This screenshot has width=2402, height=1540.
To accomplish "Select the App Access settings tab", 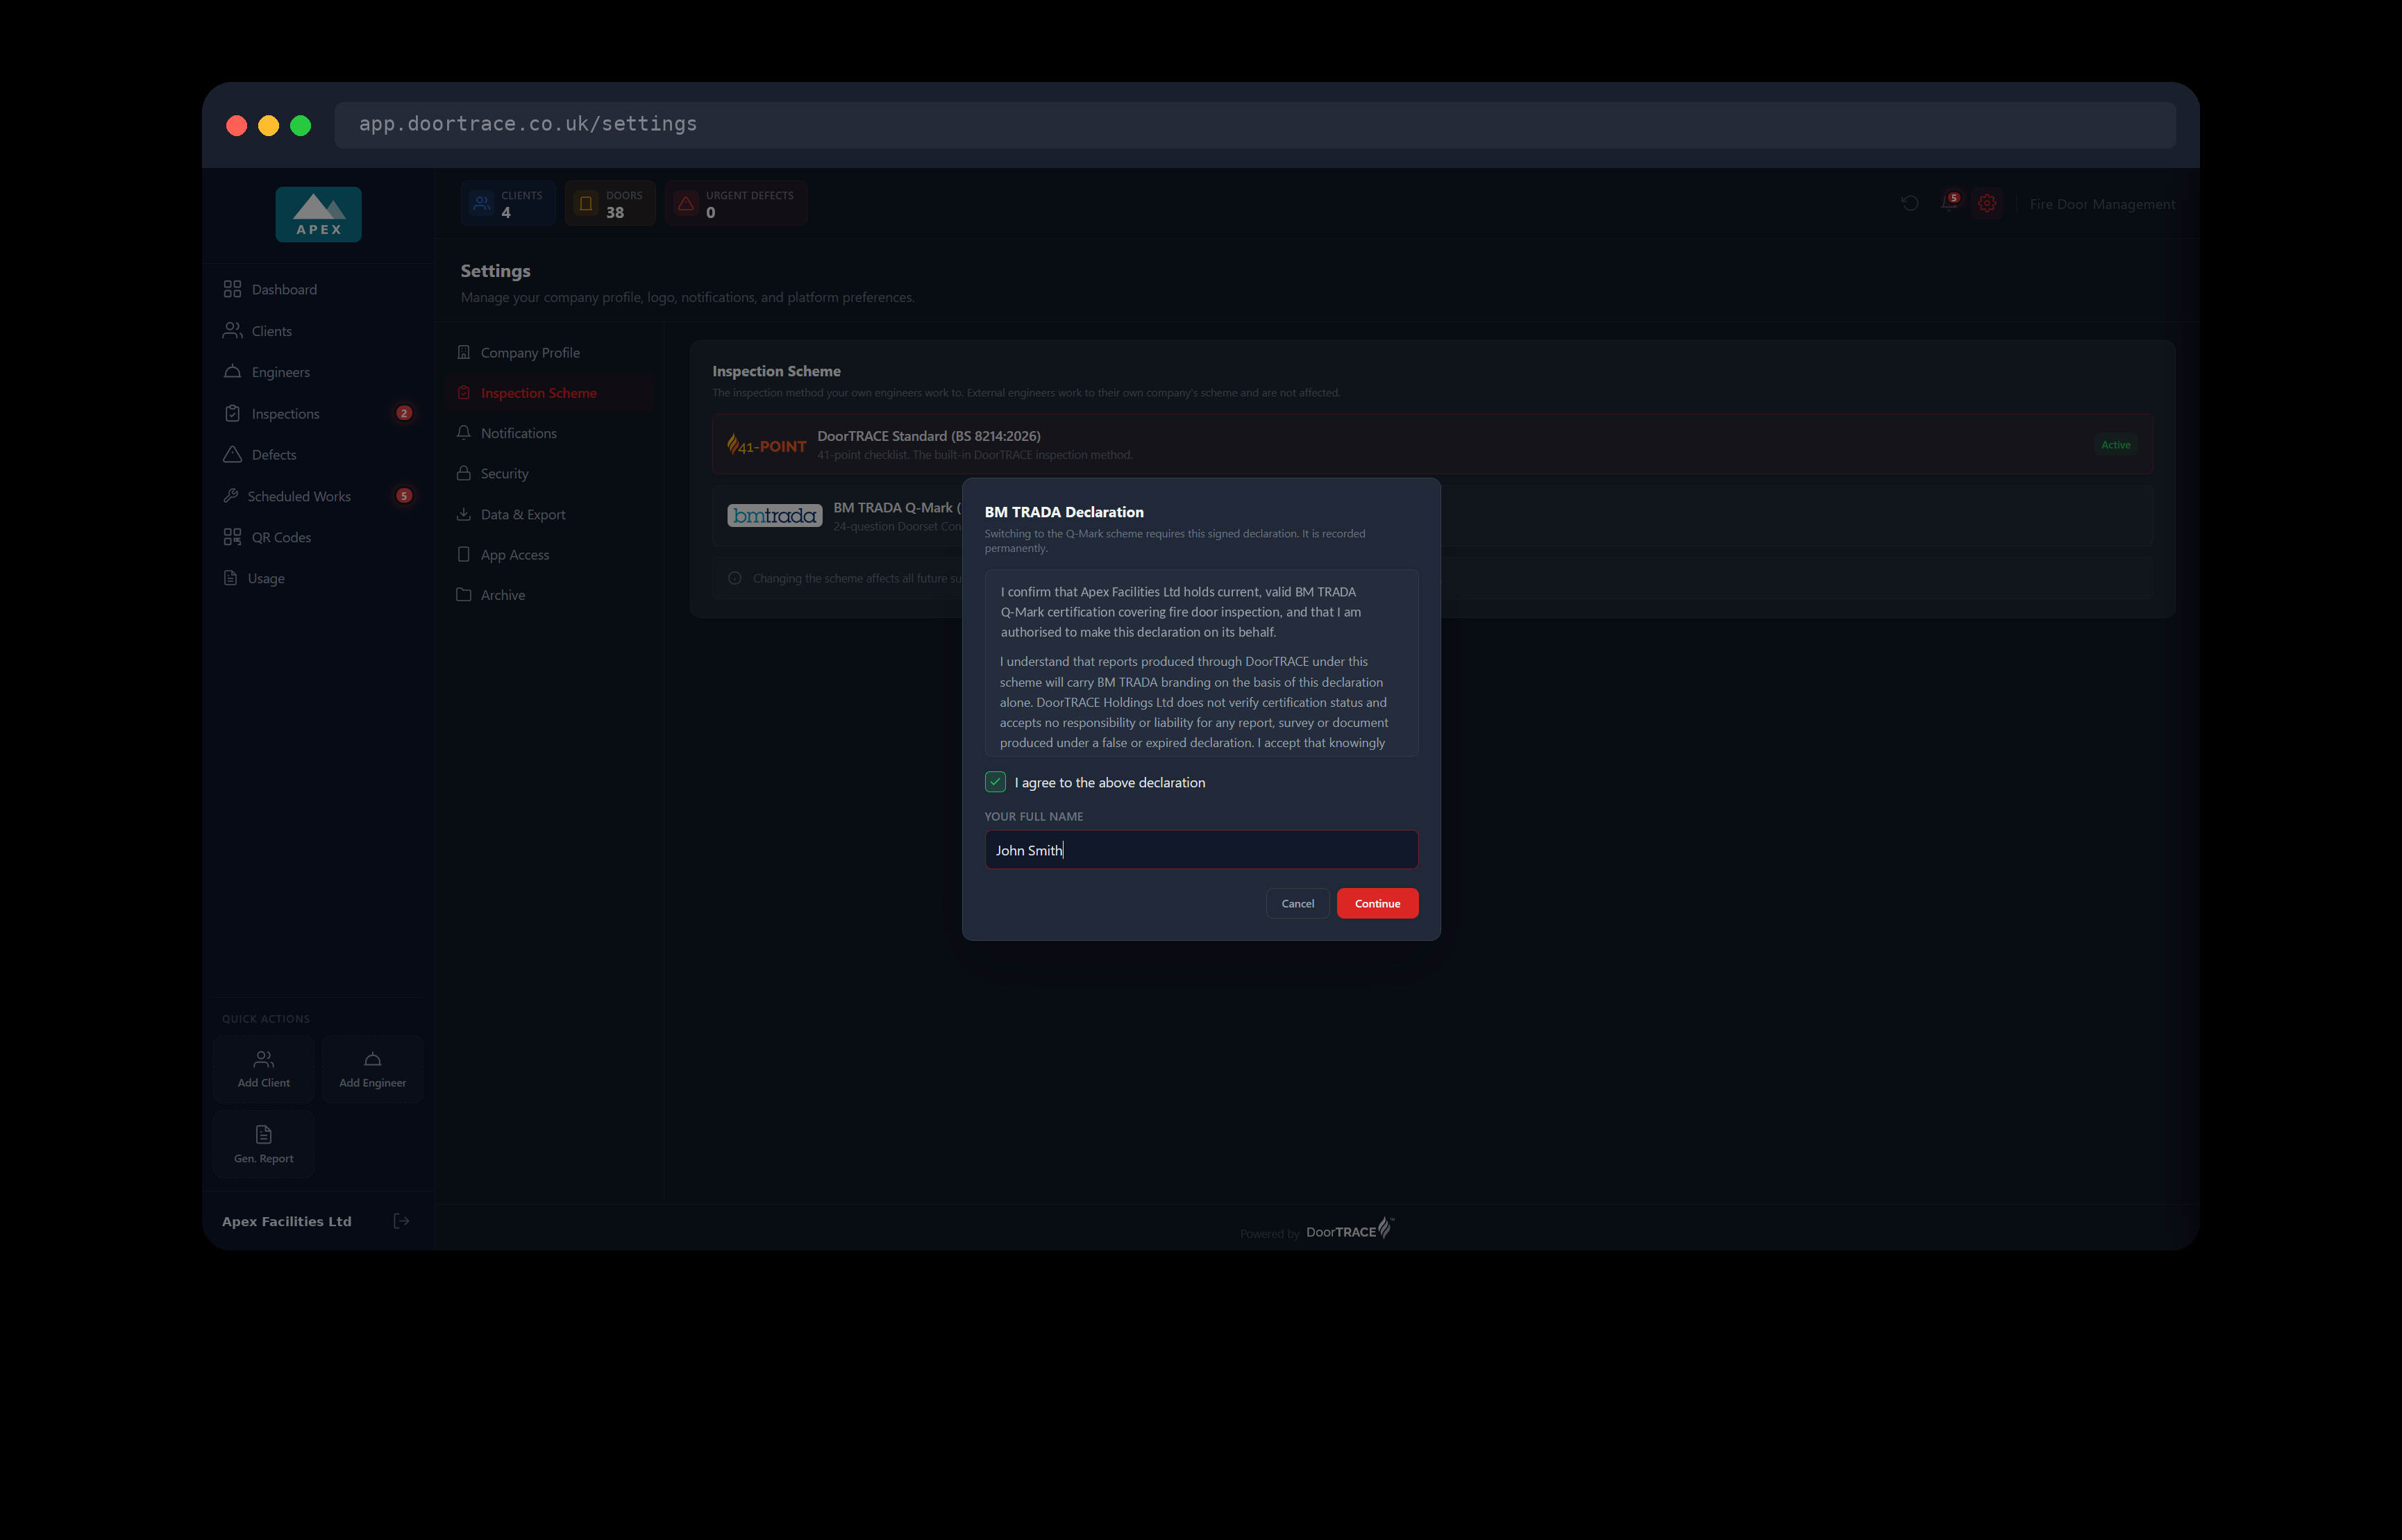I will pyautogui.click(x=551, y=554).
